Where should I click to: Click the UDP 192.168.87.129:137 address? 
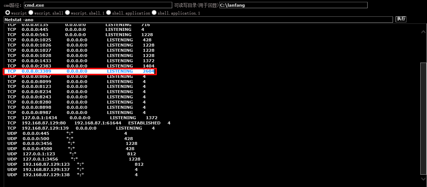(46, 169)
